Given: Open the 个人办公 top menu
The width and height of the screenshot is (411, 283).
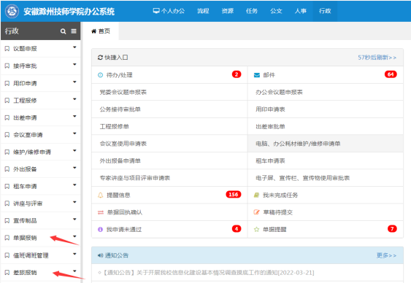Looking at the screenshot, I should 169,11.
